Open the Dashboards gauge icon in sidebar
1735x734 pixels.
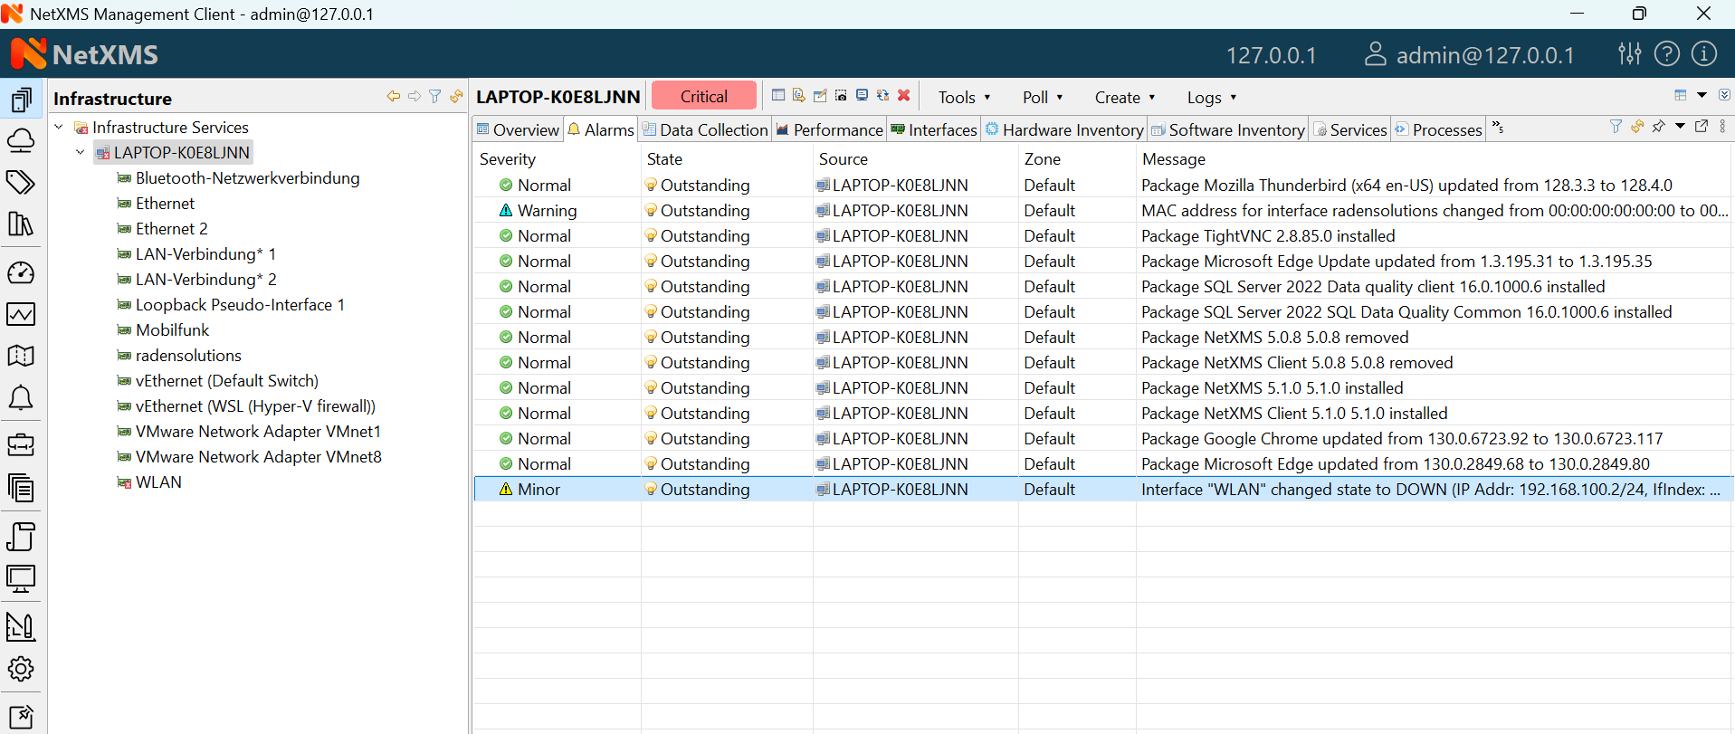pos(21,272)
